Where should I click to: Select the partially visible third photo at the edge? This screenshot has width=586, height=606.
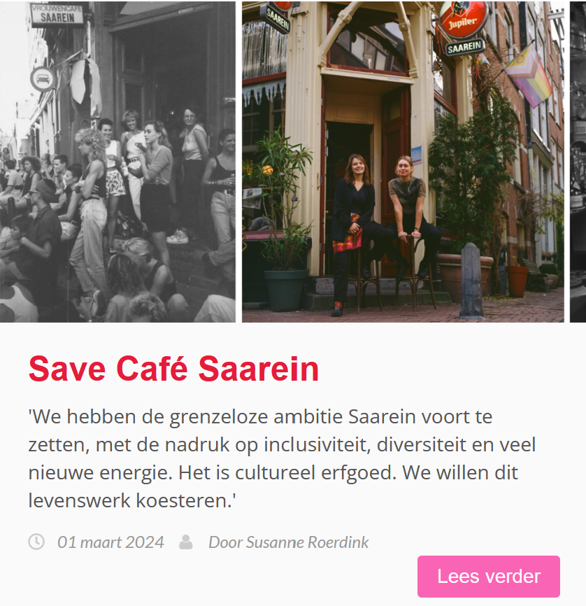tap(578, 162)
